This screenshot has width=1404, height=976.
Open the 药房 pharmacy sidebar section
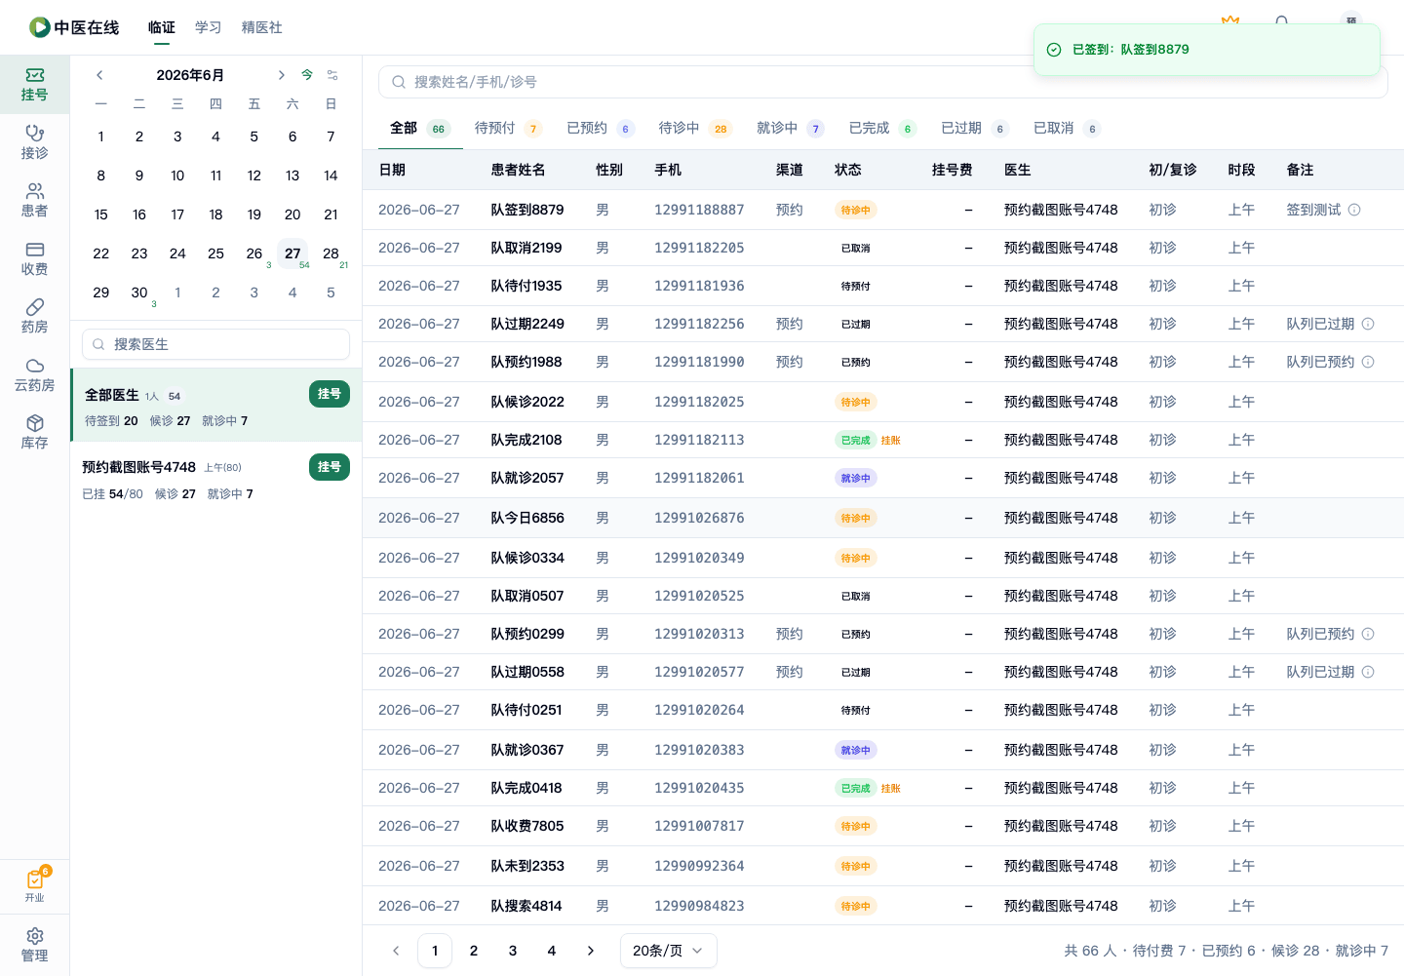[x=34, y=317]
